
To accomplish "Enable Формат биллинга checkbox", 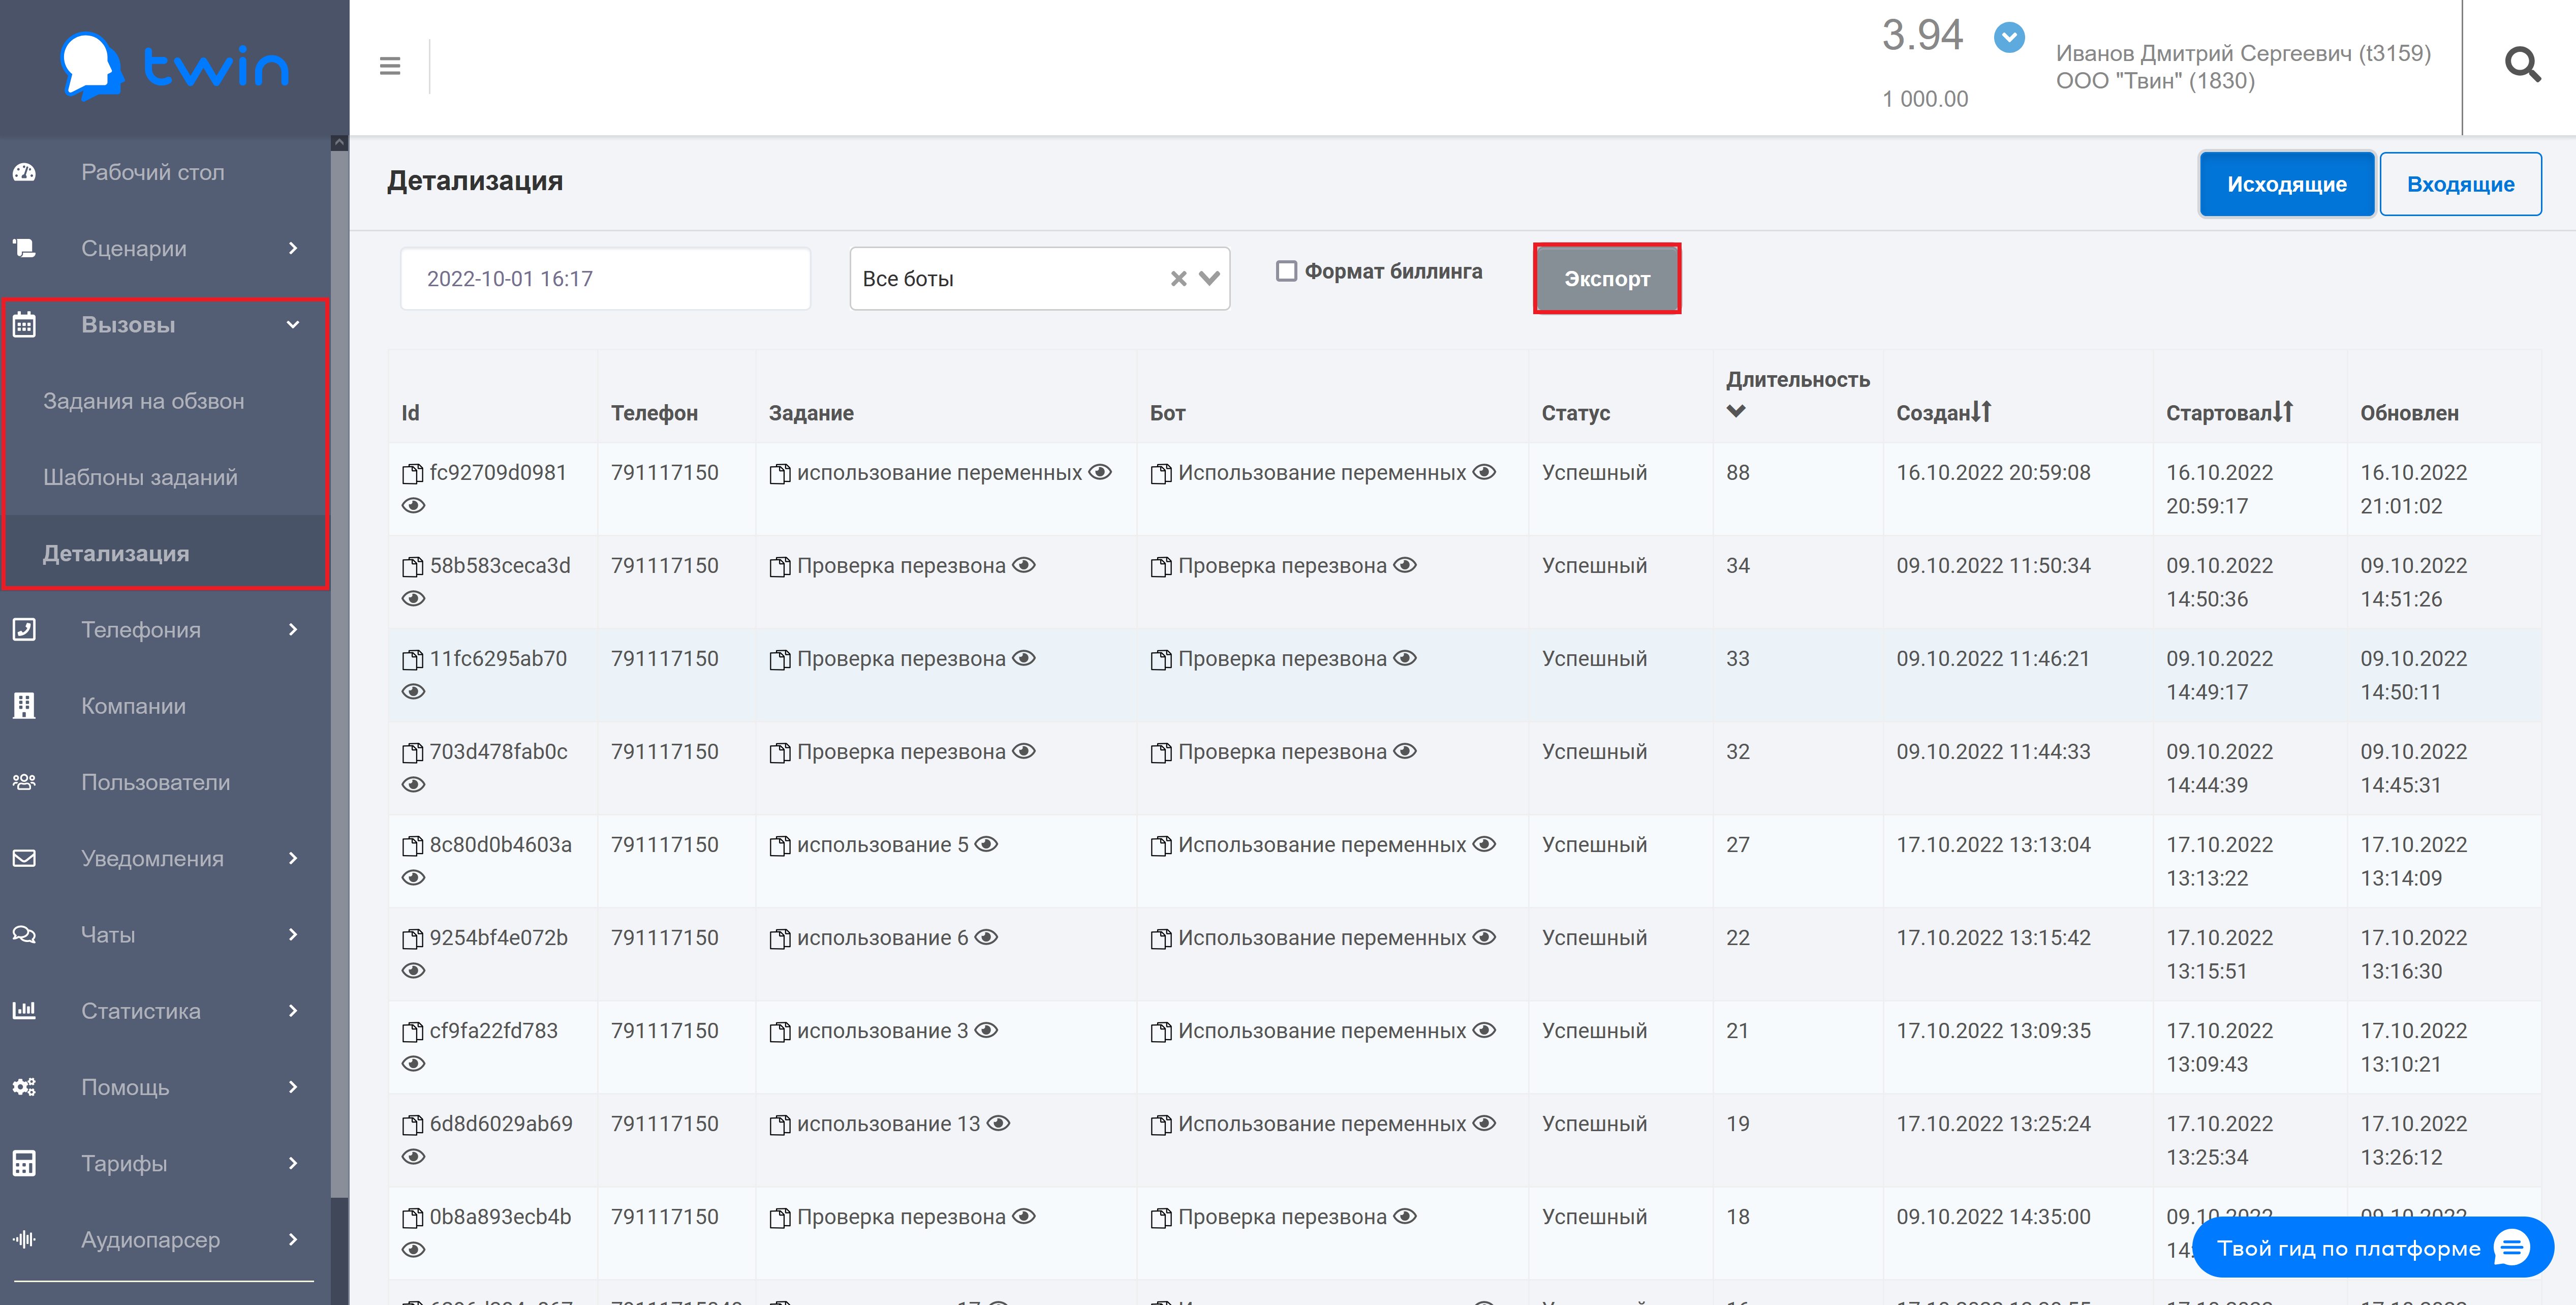I will click(1286, 271).
